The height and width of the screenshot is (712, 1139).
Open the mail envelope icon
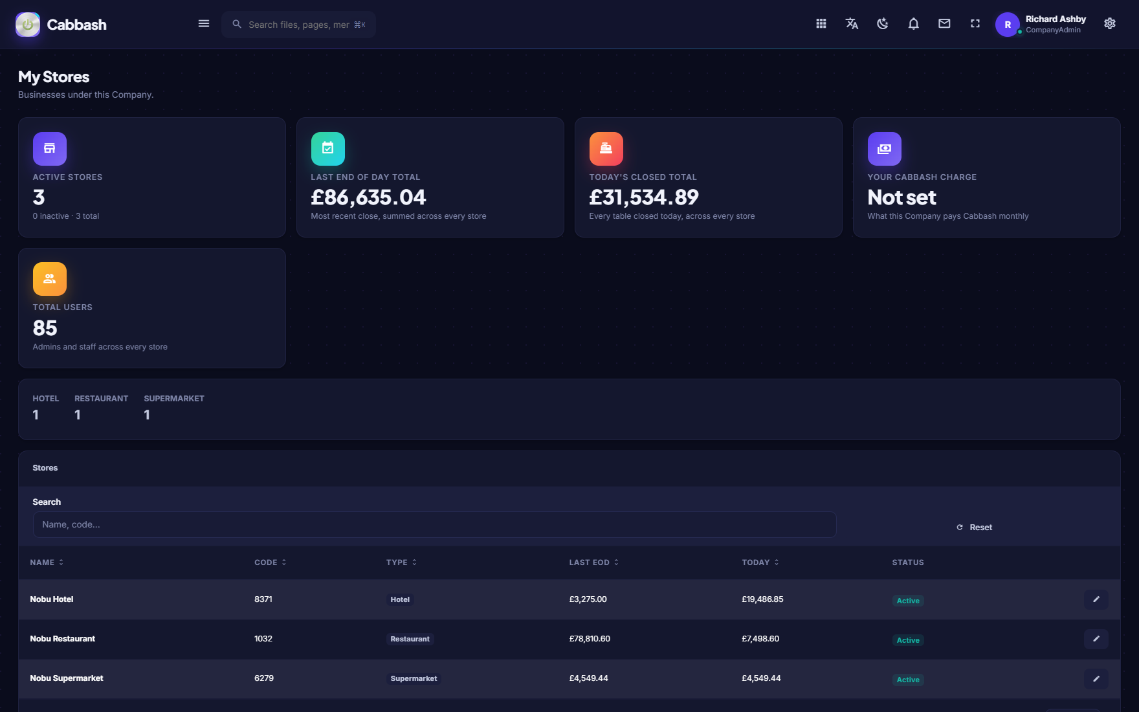[x=944, y=24]
